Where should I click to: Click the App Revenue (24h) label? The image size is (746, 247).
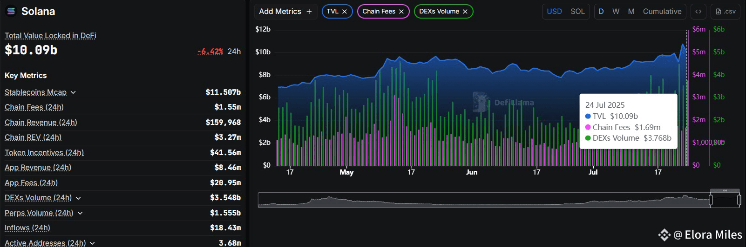[x=38, y=168]
